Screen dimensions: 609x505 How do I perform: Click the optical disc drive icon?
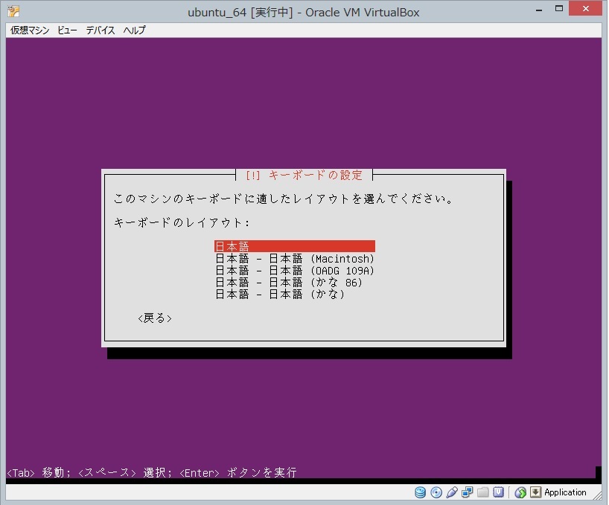[436, 492]
